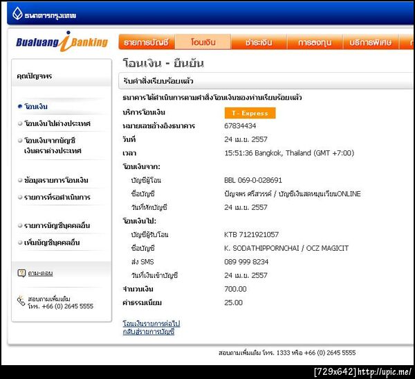This screenshot has width=415, height=379.
Task: Click the amount value 700.00
Action: [235, 289]
